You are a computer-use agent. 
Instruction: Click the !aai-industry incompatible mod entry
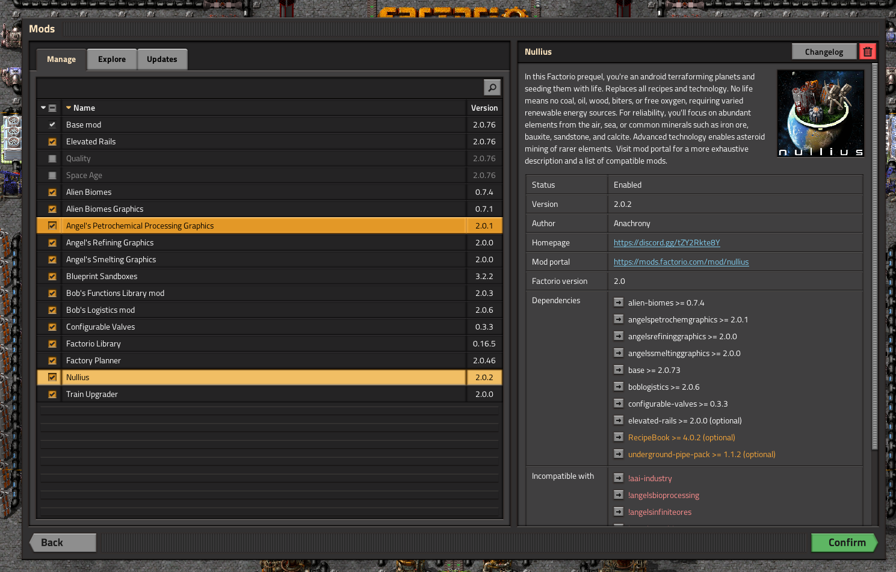[650, 478]
